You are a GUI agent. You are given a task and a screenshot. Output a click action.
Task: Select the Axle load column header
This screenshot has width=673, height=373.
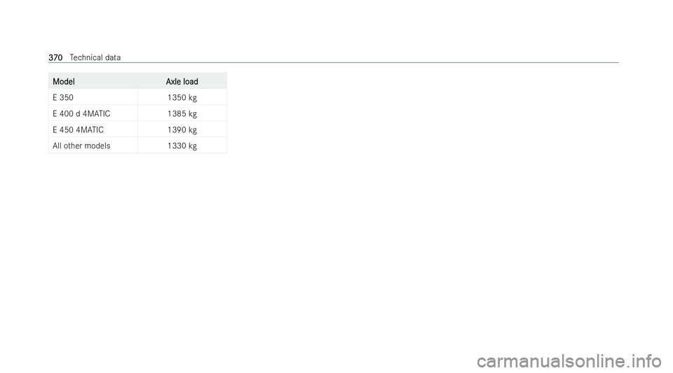pyautogui.click(x=182, y=81)
